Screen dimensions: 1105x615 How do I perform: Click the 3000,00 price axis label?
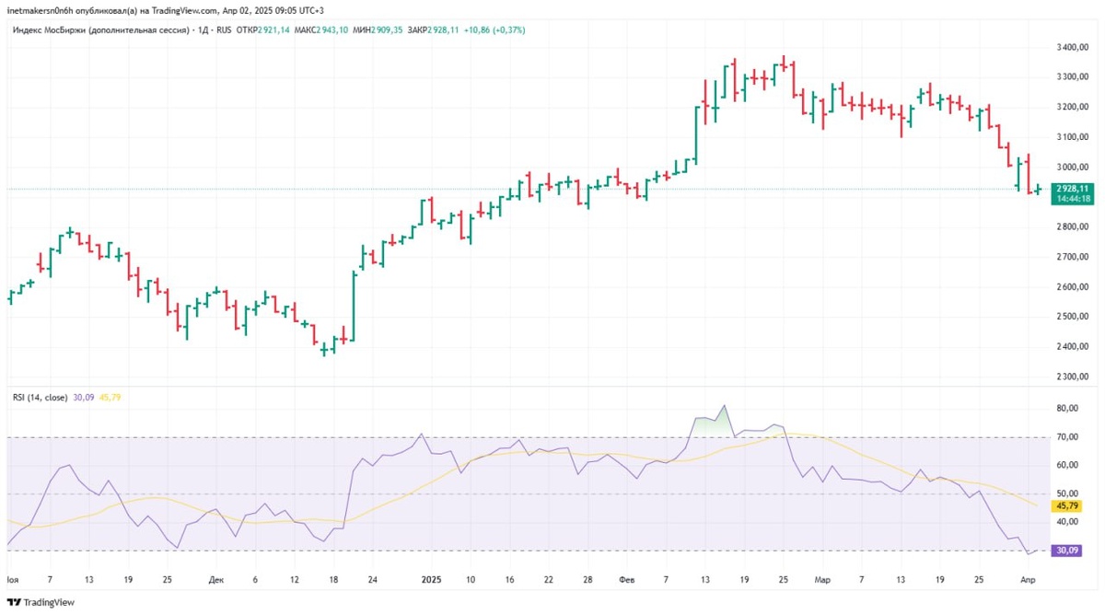point(1073,167)
